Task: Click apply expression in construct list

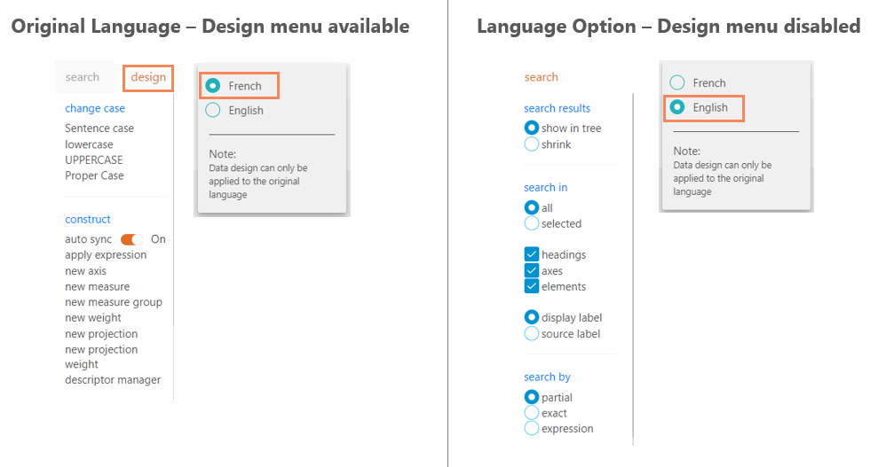Action: point(106,255)
